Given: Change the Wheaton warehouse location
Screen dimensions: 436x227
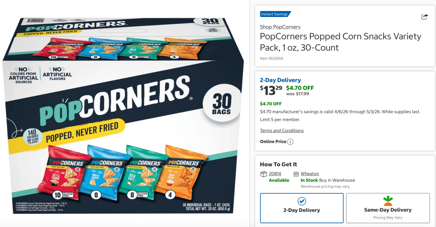Looking at the screenshot, I should [310, 174].
